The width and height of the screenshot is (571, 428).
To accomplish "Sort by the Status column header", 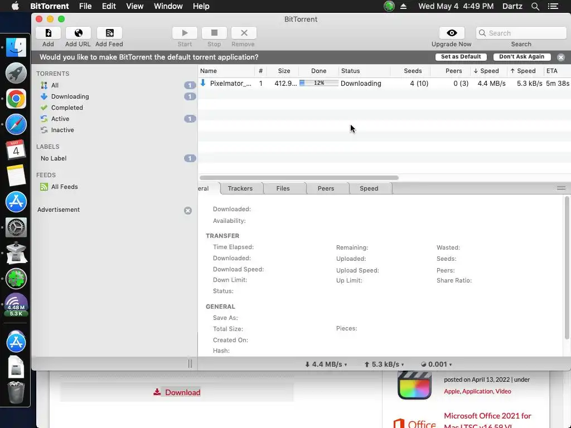I will click(x=364, y=71).
